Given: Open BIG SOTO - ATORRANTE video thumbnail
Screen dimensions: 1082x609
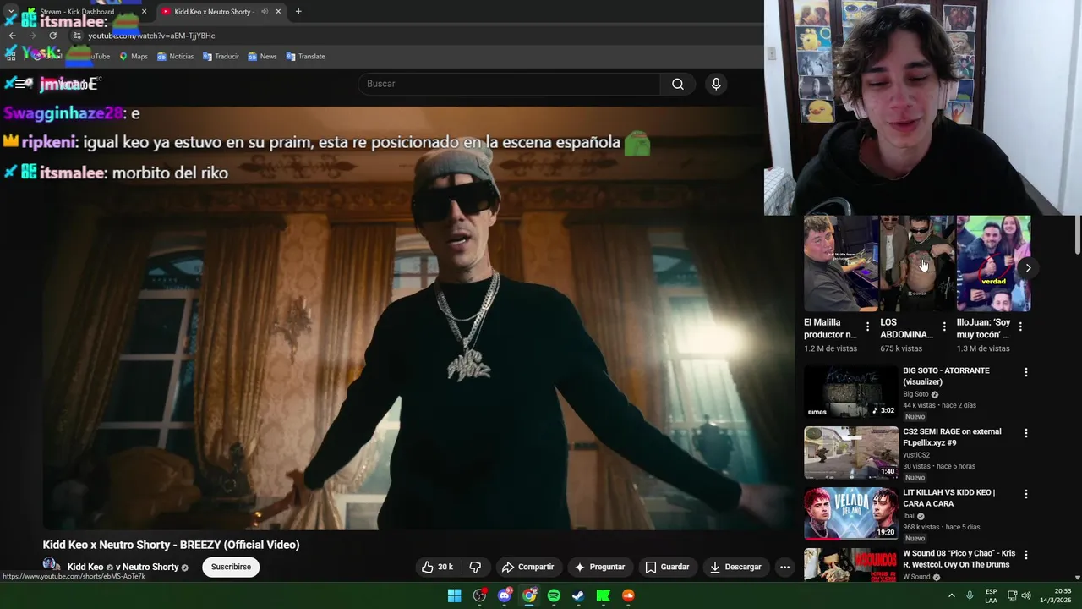Looking at the screenshot, I should pos(850,392).
